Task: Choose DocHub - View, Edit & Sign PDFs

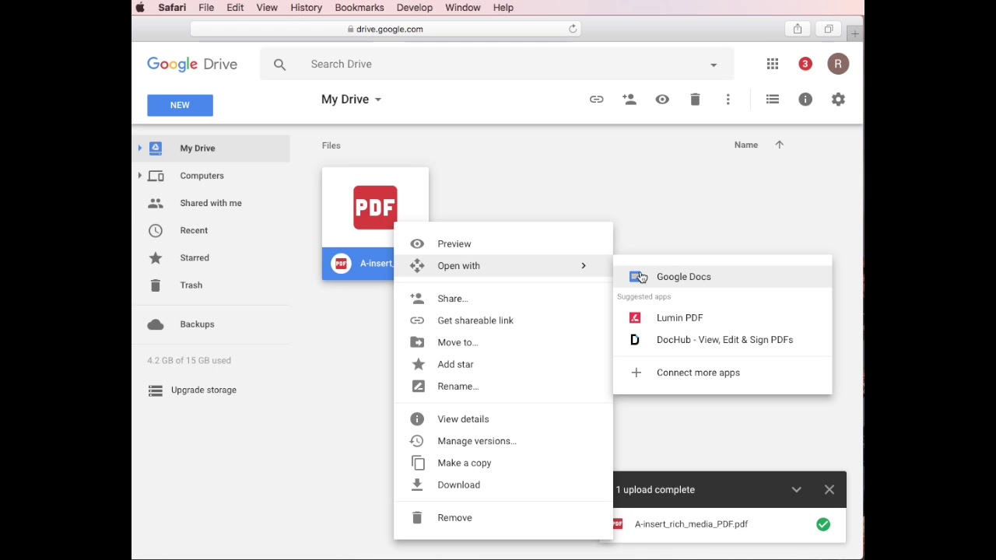Action: 722,340
